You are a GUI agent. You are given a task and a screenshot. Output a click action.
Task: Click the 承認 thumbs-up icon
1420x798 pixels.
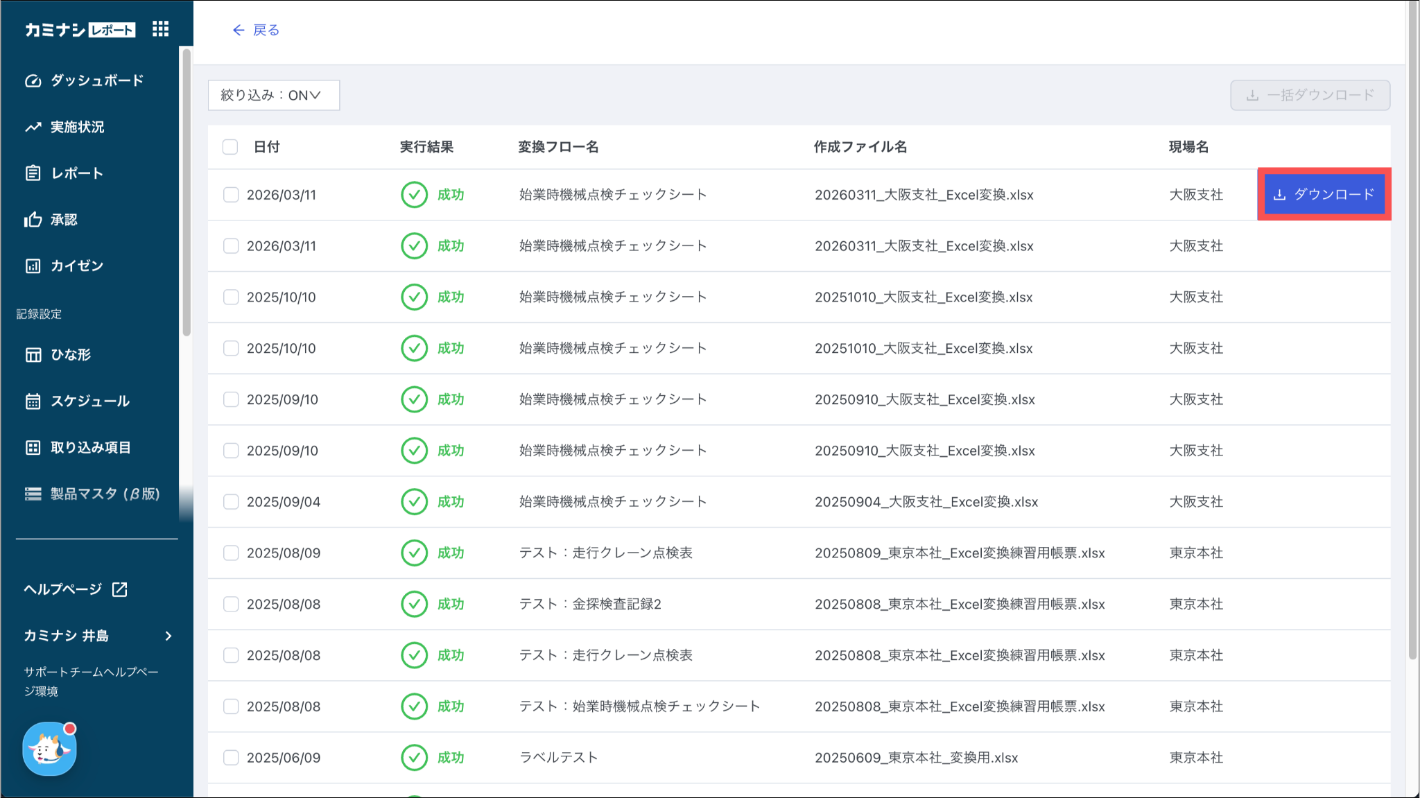click(x=33, y=220)
